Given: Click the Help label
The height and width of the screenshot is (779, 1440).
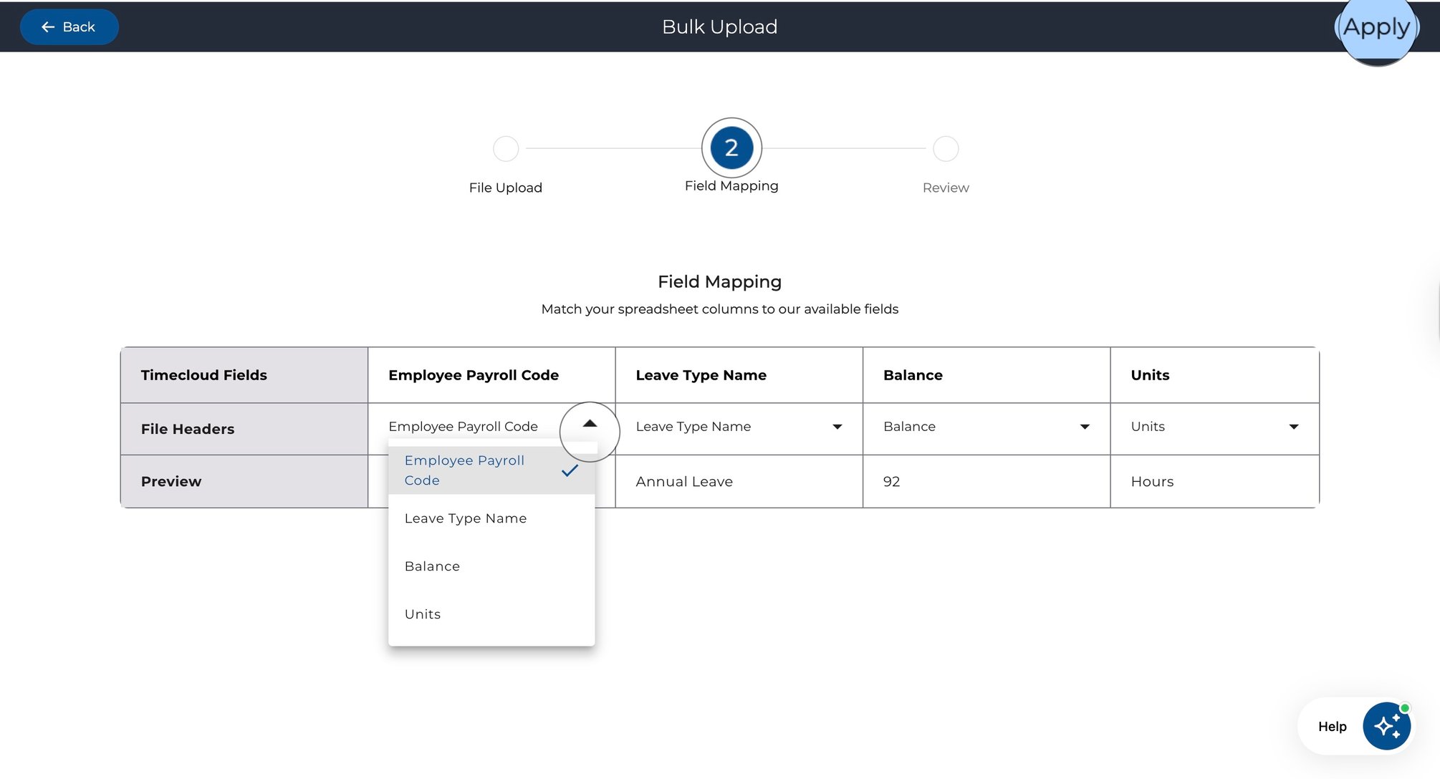Looking at the screenshot, I should tap(1332, 727).
